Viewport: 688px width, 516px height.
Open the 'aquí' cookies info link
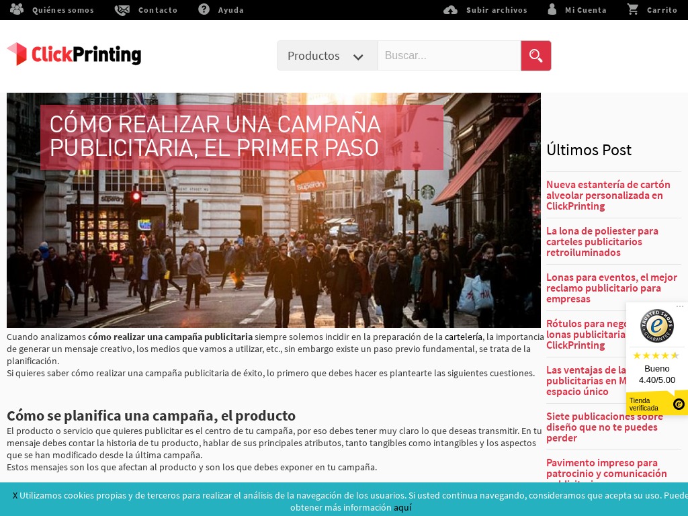402,507
